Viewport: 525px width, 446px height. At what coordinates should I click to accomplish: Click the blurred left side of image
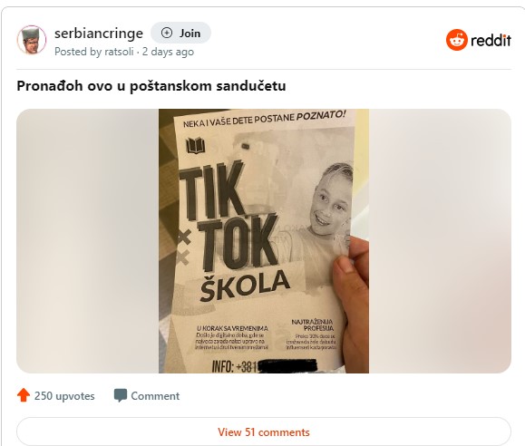tap(87, 241)
